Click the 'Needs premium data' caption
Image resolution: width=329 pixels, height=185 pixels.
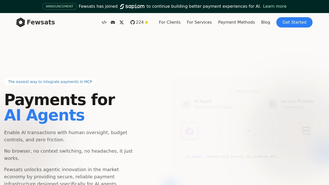(x=213, y=107)
